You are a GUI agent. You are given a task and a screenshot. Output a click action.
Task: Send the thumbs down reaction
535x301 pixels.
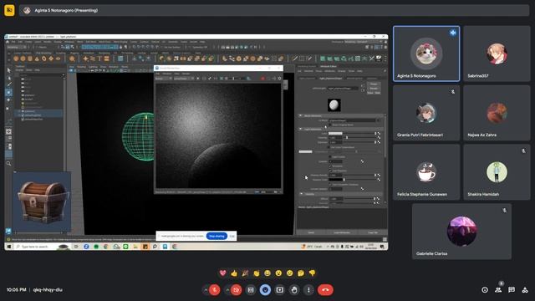coord(312,273)
